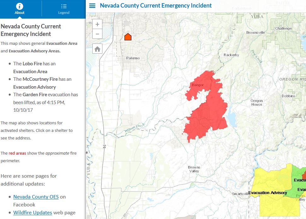This screenshot has height=219, width=306.
Task: Open the Nevada County OES link
Action: [36, 197]
